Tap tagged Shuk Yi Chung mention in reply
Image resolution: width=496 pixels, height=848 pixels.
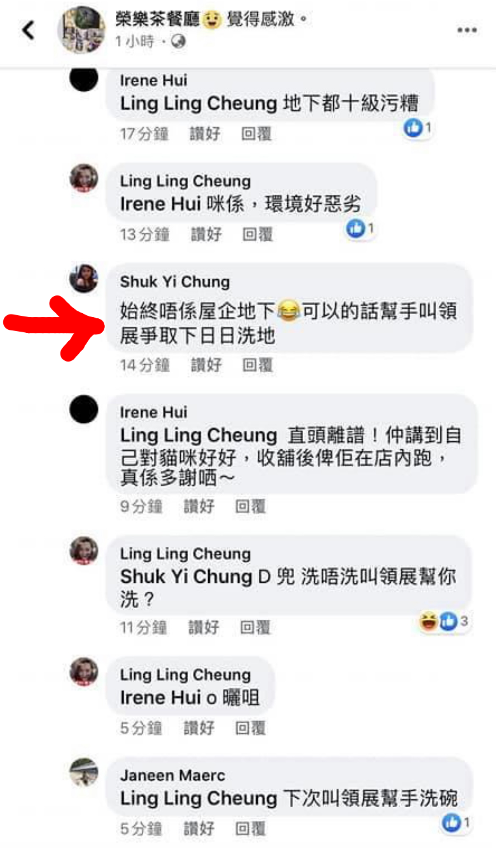[x=186, y=577]
